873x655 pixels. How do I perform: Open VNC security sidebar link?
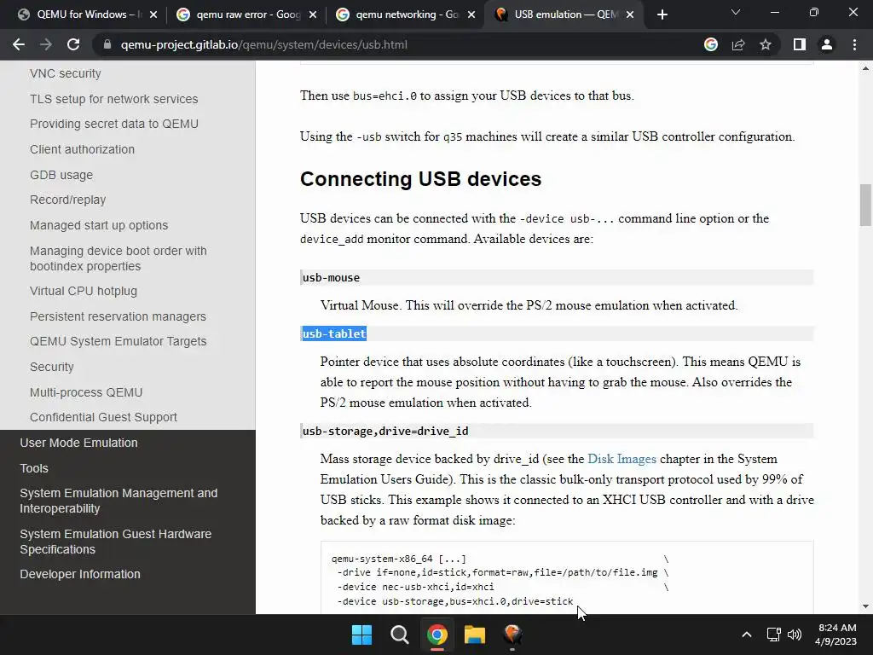(x=65, y=73)
